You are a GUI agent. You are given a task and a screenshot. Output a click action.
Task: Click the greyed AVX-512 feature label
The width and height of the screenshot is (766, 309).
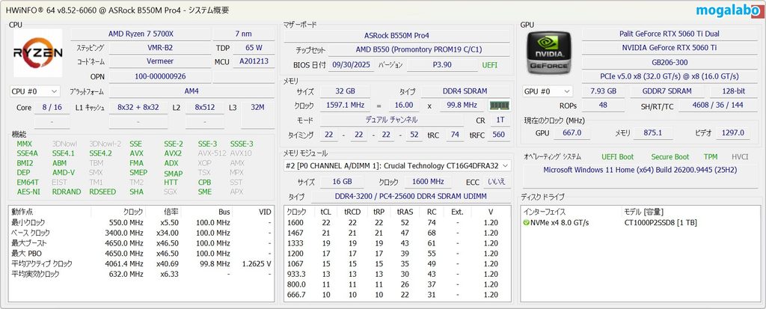tap(211, 153)
